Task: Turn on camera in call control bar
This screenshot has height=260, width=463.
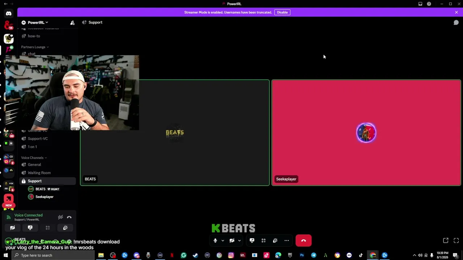Action: tap(232, 240)
